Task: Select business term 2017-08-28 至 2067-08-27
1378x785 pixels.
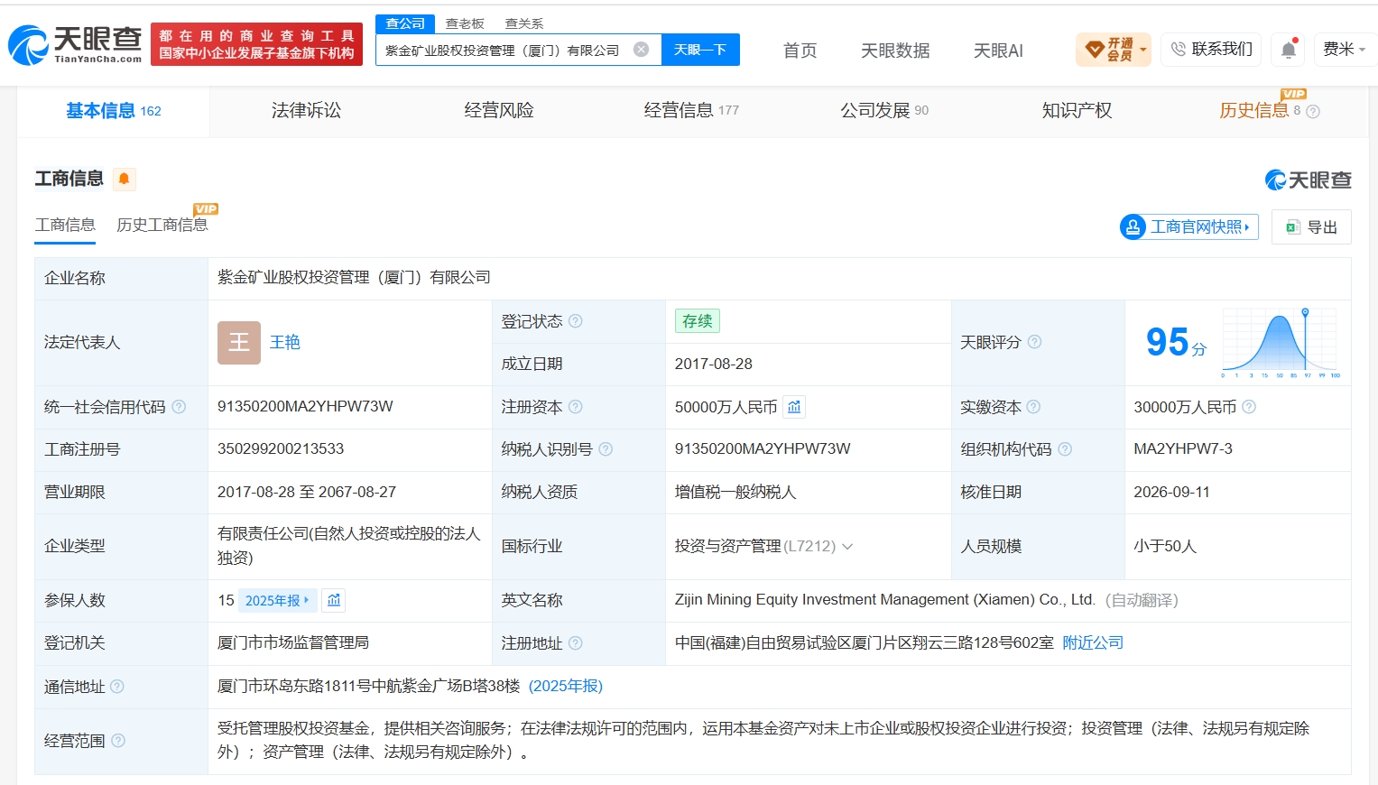Action: tap(307, 493)
